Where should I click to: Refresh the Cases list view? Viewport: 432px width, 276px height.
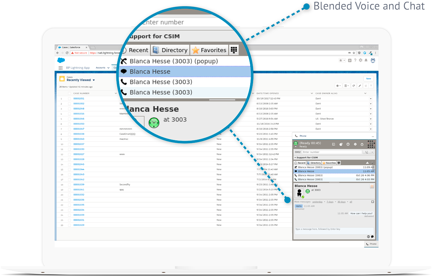pyautogui.click(x=354, y=86)
